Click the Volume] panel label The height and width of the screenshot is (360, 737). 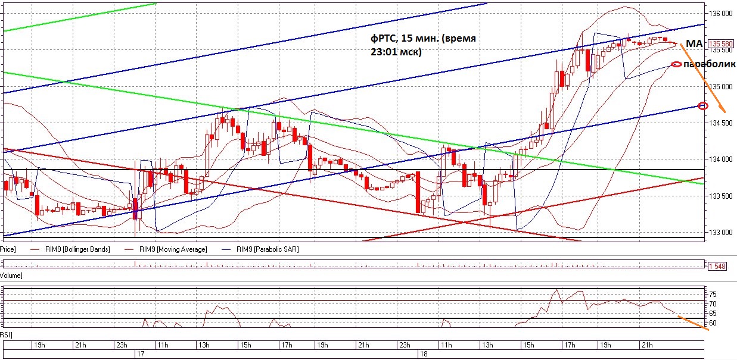point(11,276)
